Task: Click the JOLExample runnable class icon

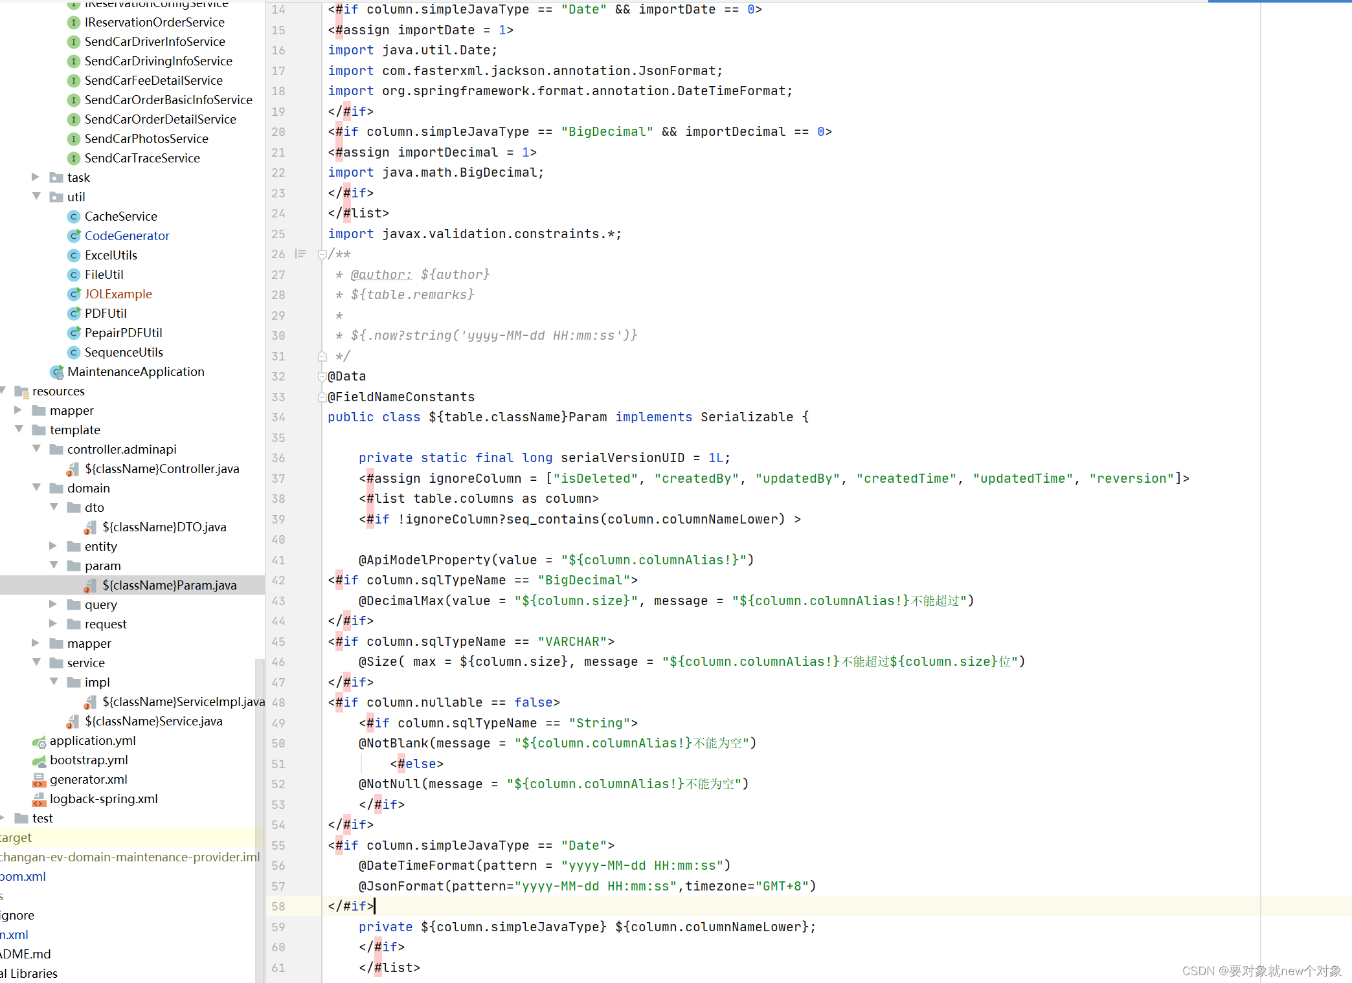Action: (74, 294)
